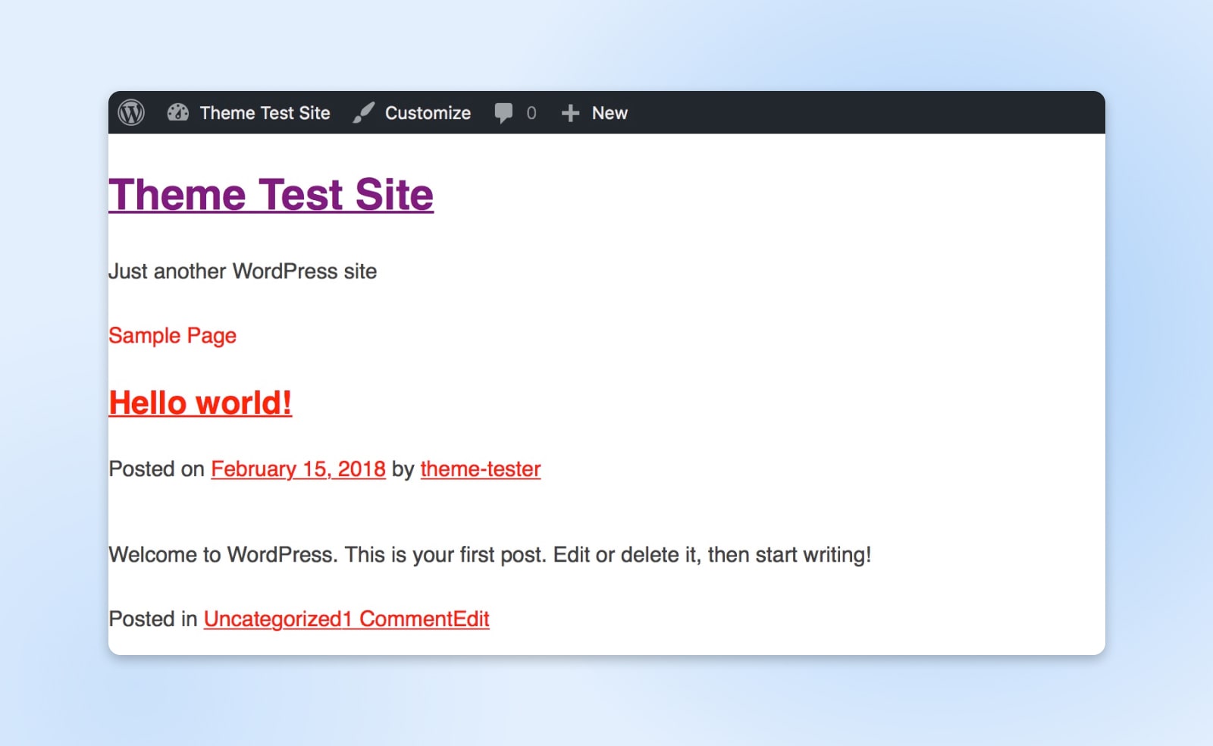Select the paintbrush Customize icon
Image resolution: width=1213 pixels, height=746 pixels.
pos(363,113)
